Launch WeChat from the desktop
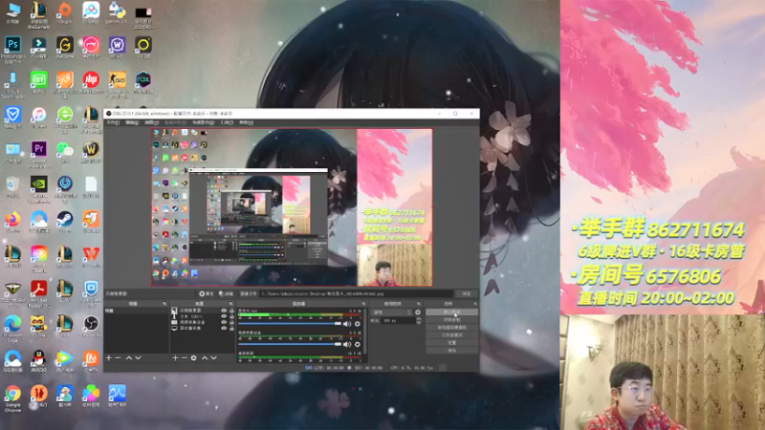This screenshot has width=765, height=430. (64, 149)
